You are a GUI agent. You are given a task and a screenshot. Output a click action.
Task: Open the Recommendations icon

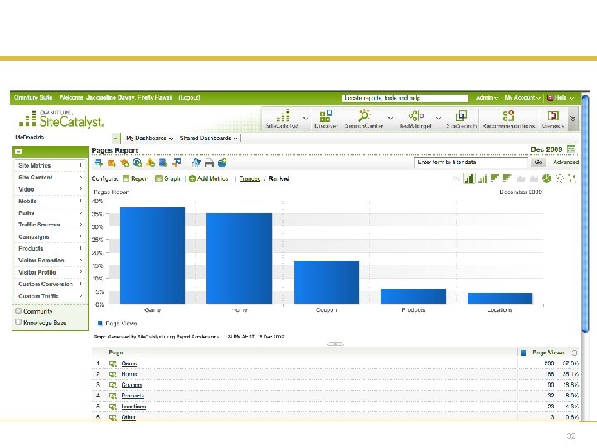pos(508,115)
